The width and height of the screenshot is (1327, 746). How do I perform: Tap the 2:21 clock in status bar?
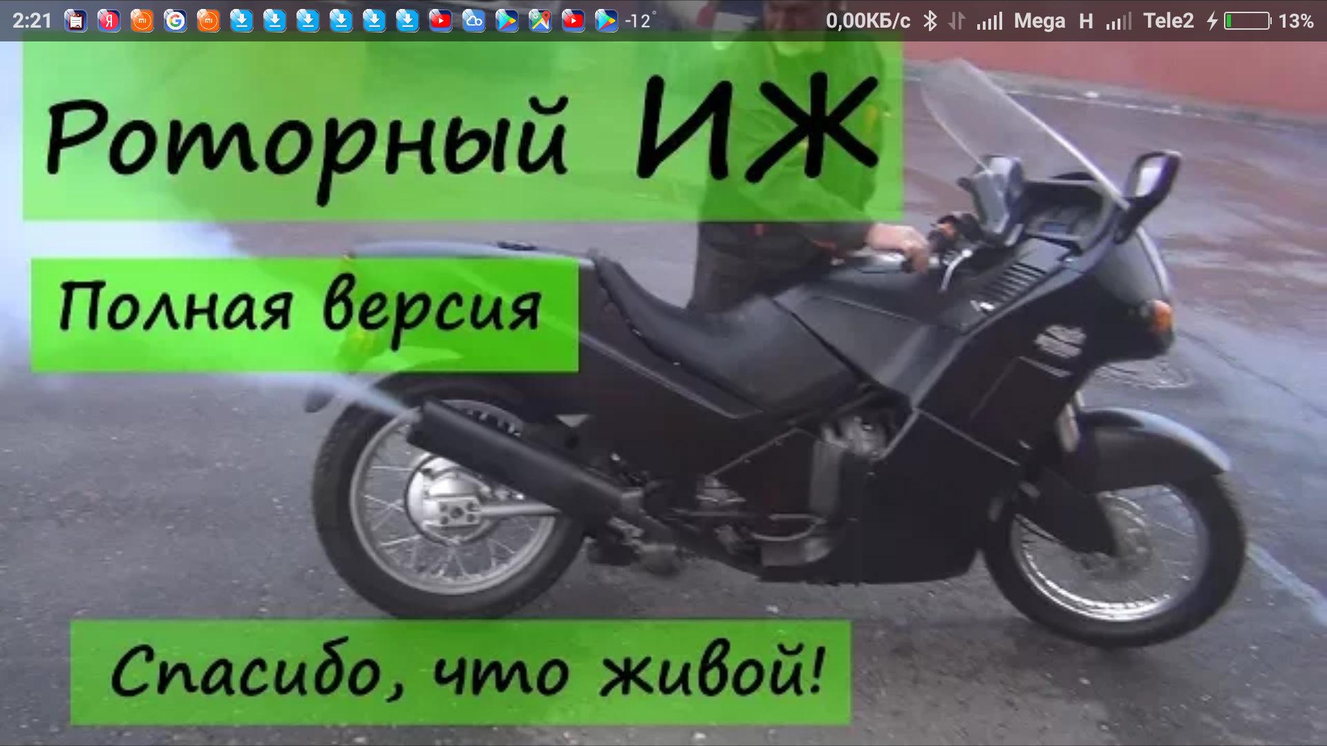[x=32, y=21]
